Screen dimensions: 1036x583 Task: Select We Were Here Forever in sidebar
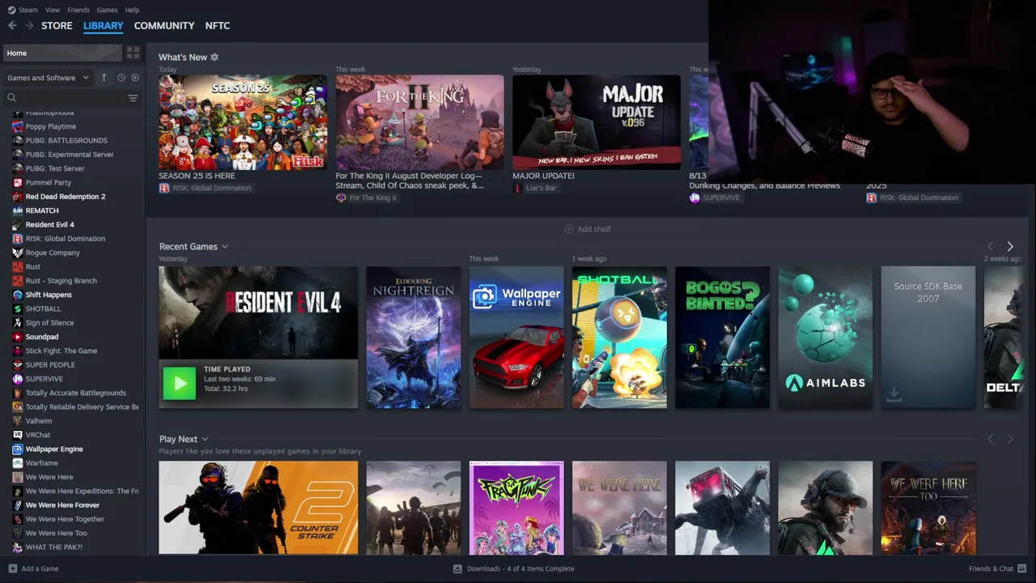pyautogui.click(x=62, y=505)
